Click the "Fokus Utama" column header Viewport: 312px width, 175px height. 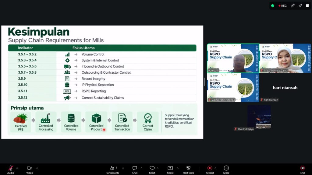(x=83, y=48)
